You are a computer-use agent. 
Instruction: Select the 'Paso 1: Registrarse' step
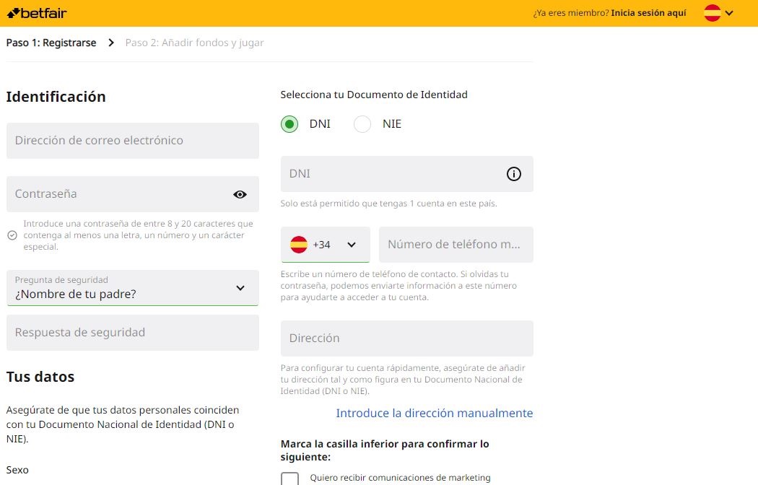[x=51, y=43]
